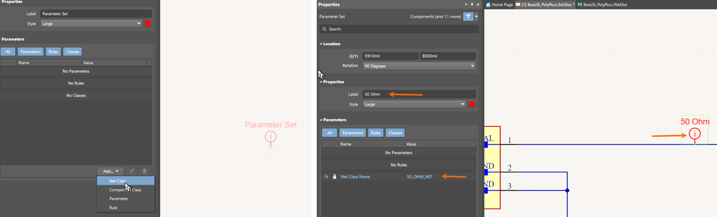Open left panel Style dropdown showing Large
The image size is (717, 217).
point(91,24)
